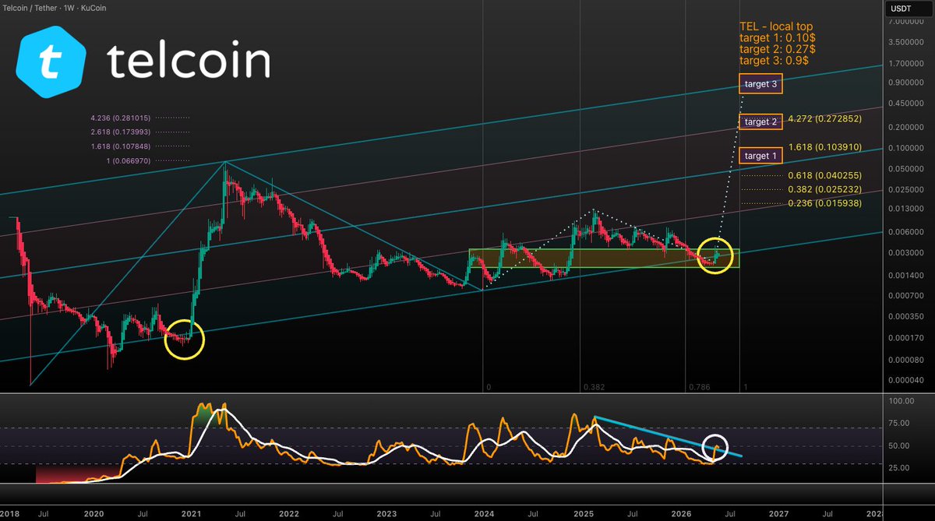This screenshot has width=935, height=521.
Task: Click the 2024 label on time axis
Action: click(x=485, y=514)
